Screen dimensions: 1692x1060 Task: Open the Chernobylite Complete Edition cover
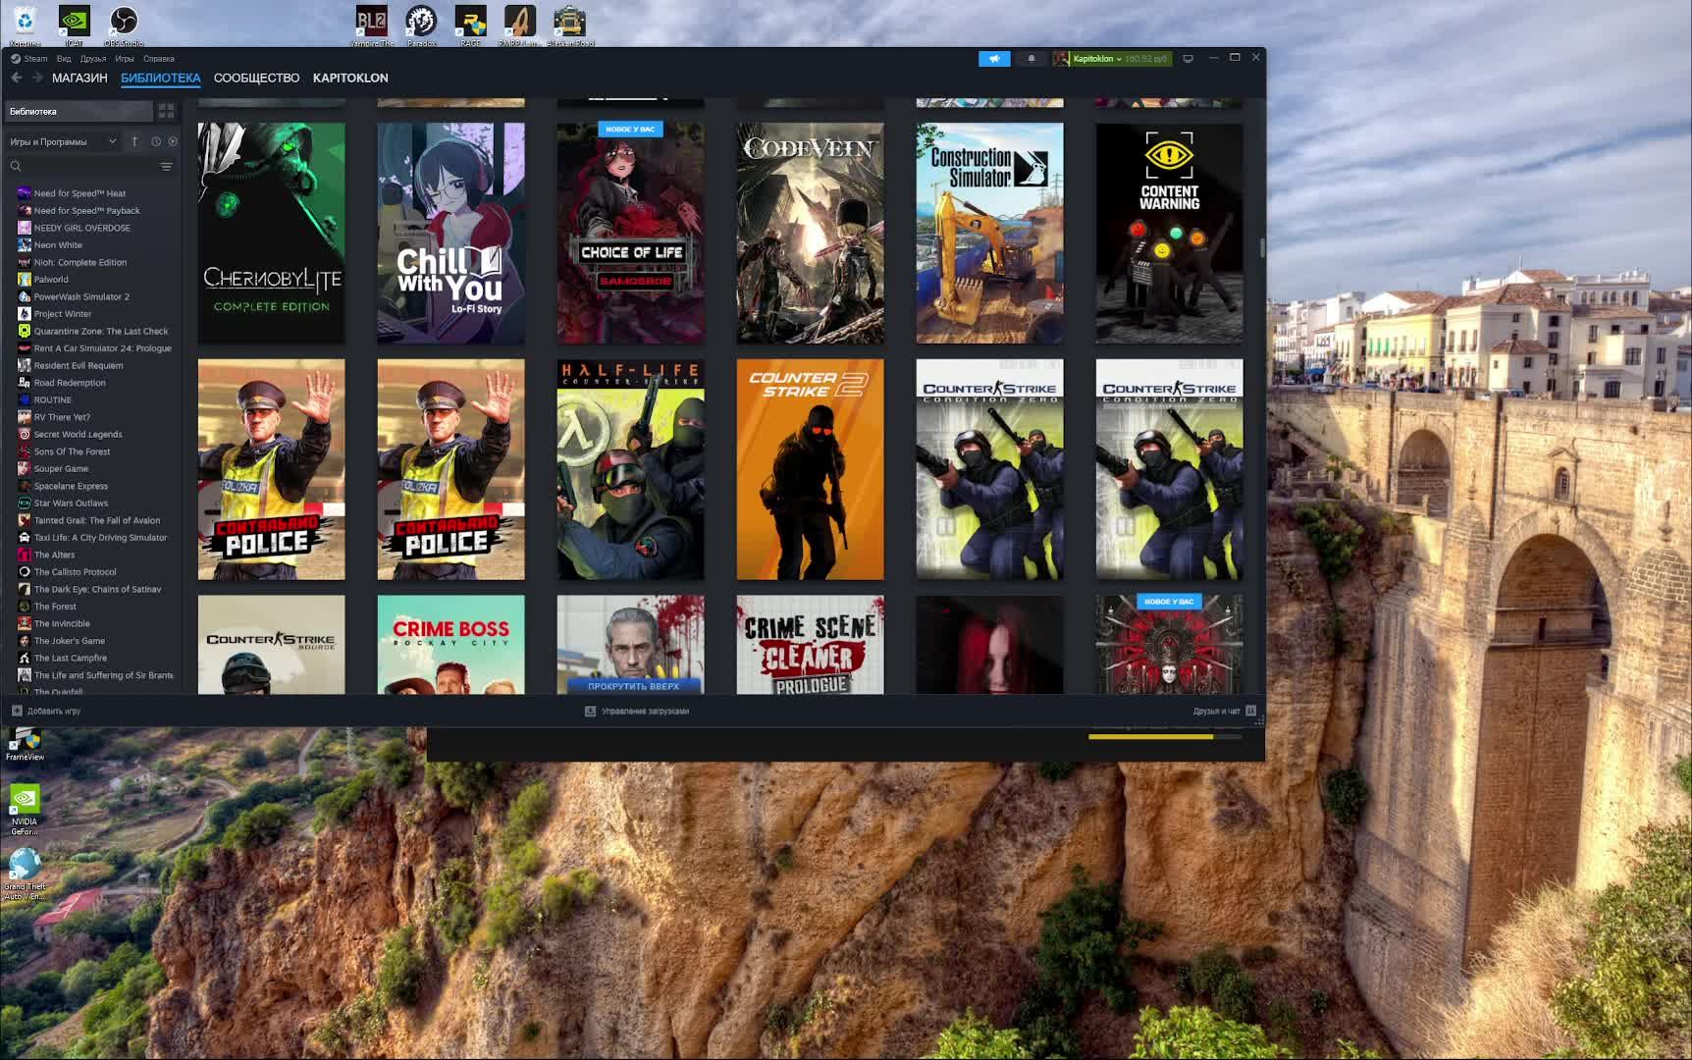coord(272,234)
